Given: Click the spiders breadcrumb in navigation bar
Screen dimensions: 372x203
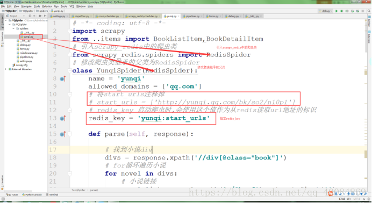Looking at the screenshot, I should 42,11.
